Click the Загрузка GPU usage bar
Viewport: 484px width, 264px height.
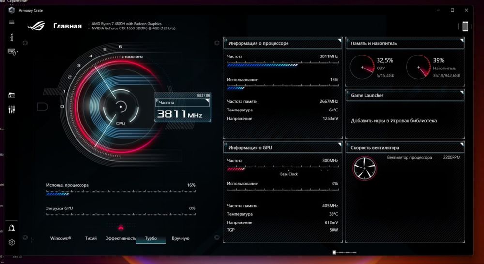(121, 214)
